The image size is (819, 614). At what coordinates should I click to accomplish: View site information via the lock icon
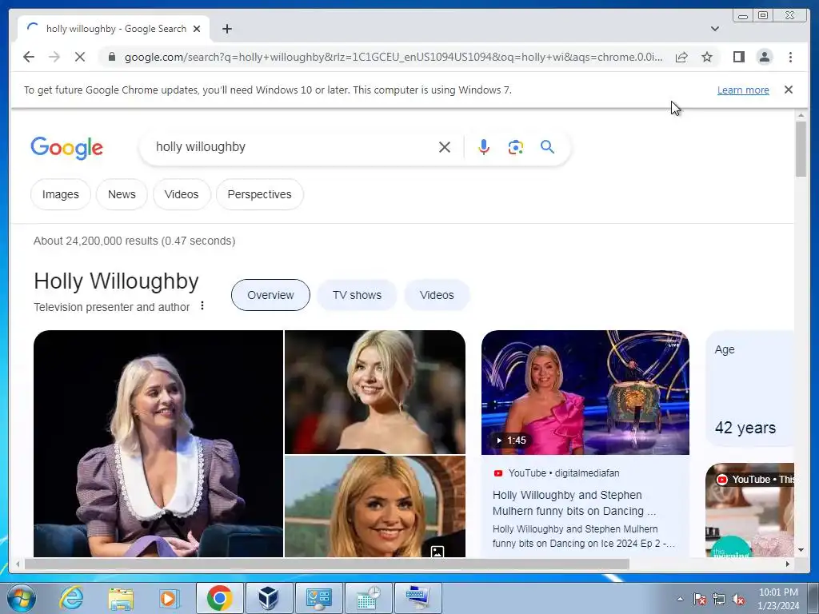pos(111,57)
